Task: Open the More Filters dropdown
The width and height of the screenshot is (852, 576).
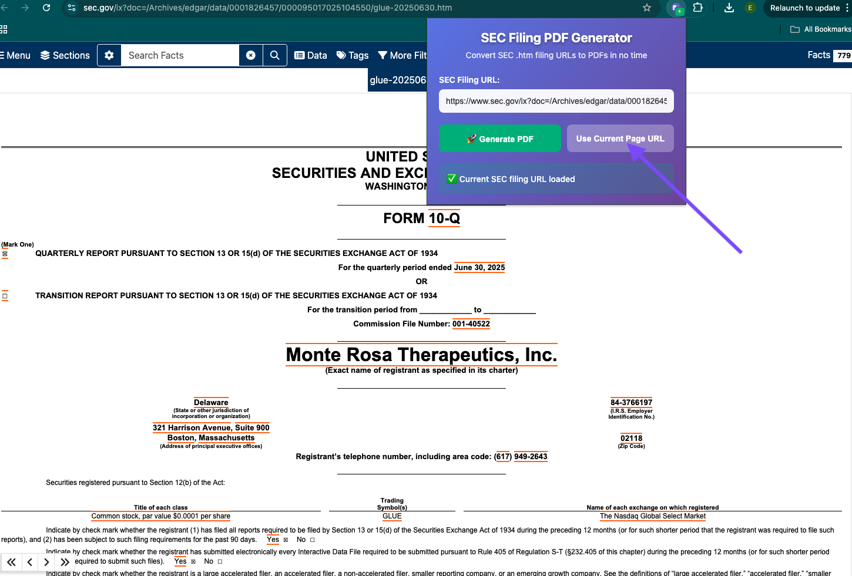Action: pos(402,55)
